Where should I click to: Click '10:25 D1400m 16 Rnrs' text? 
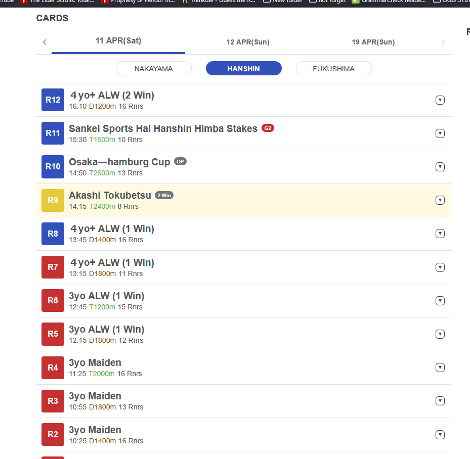click(106, 441)
